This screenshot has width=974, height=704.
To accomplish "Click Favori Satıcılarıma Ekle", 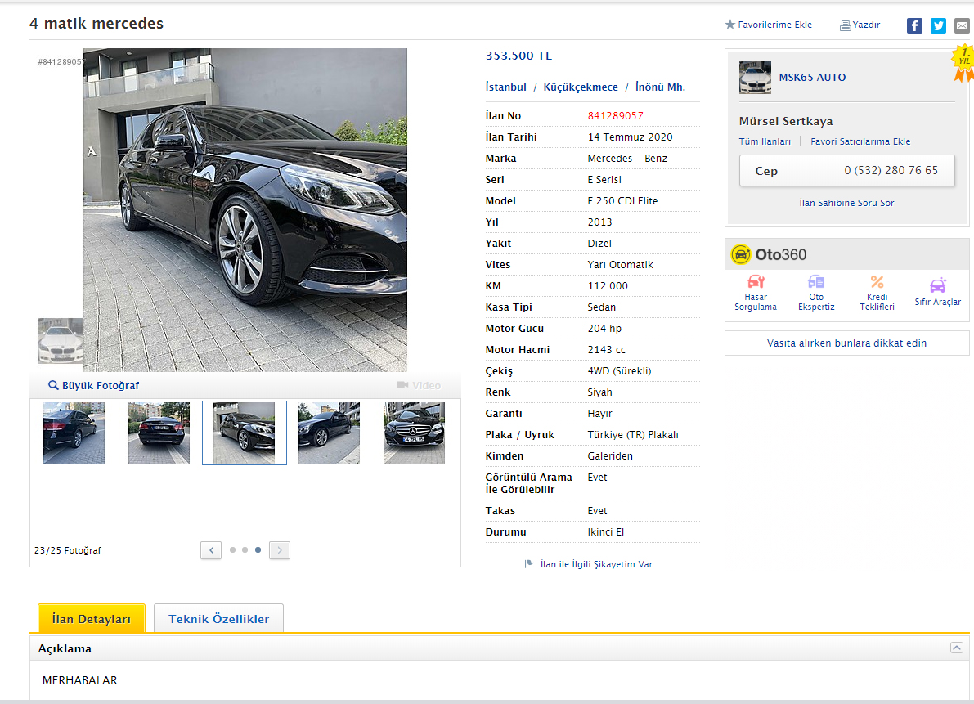I will click(860, 141).
